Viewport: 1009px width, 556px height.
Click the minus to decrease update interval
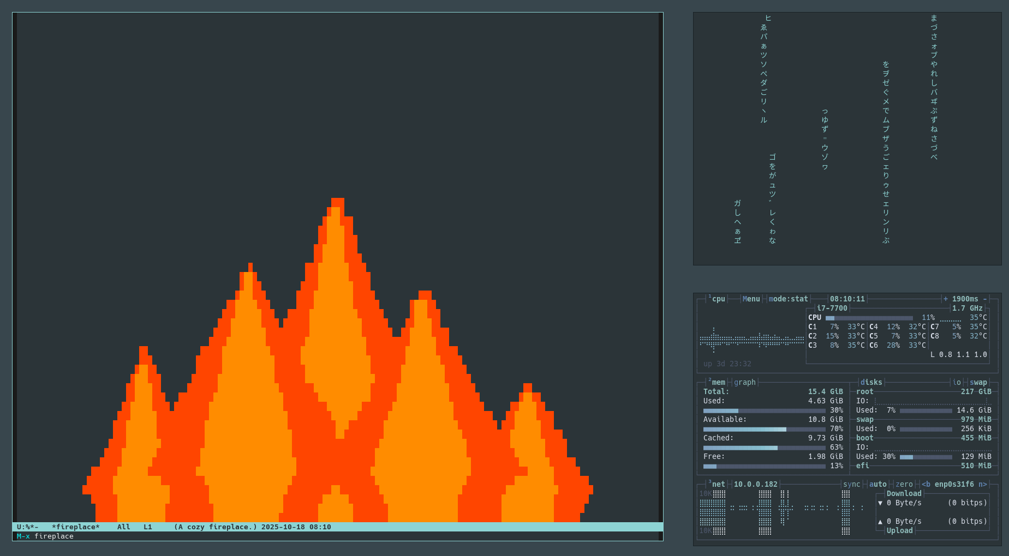[985, 299]
